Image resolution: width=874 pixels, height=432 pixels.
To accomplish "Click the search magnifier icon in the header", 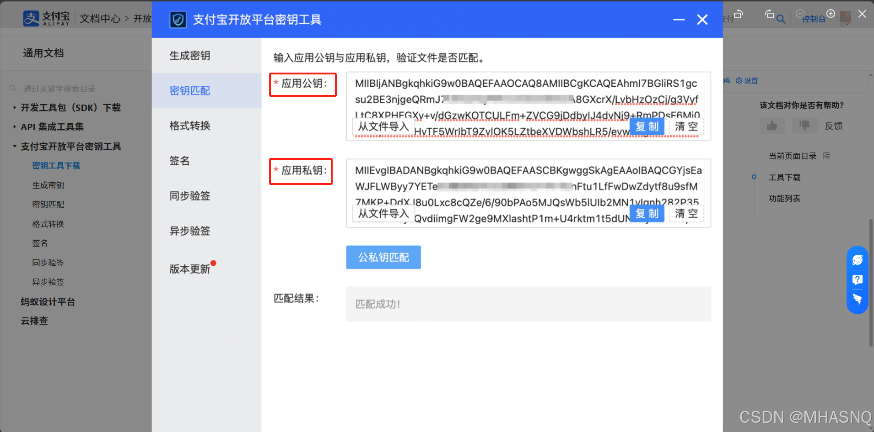I will tap(781, 19).
